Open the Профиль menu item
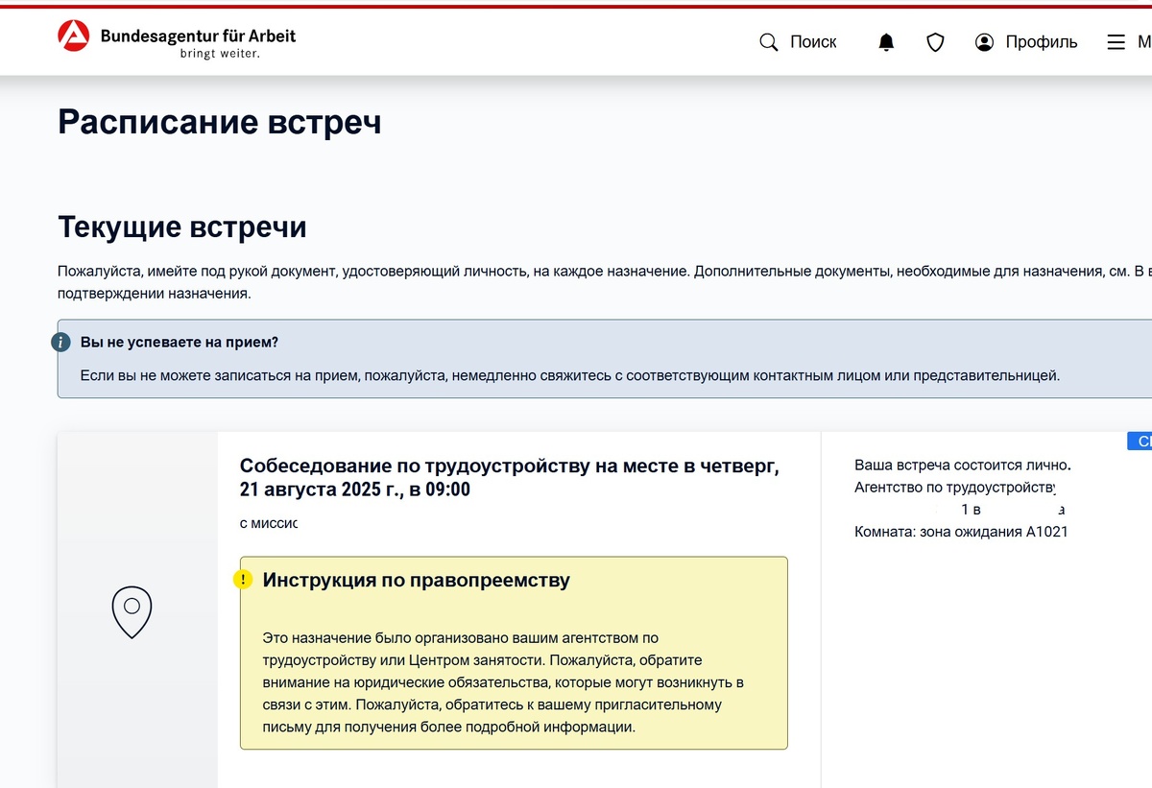 pyautogui.click(x=1042, y=42)
